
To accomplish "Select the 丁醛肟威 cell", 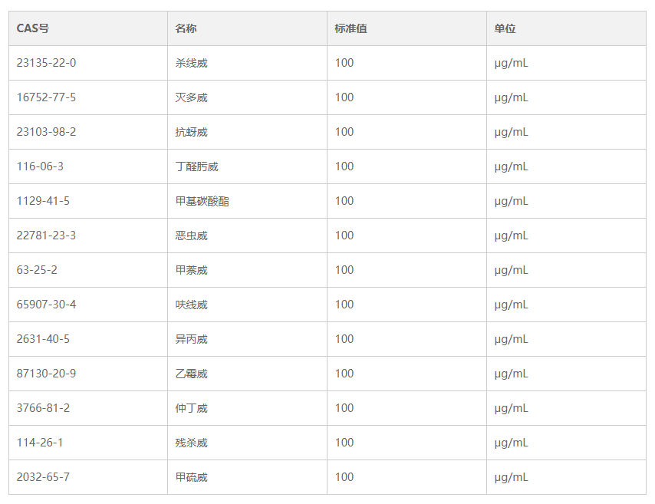I will 196,166.
